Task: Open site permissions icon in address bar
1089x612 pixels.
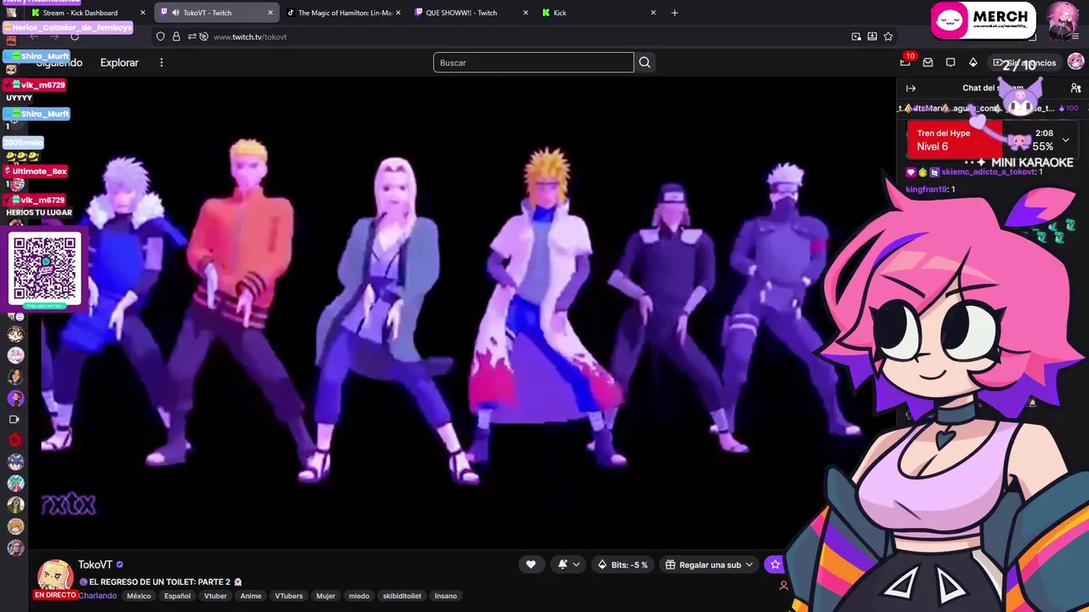Action: click(191, 37)
